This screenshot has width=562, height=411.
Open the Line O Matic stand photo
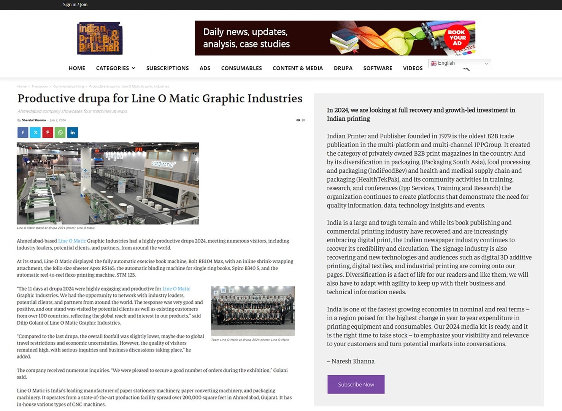(108, 183)
